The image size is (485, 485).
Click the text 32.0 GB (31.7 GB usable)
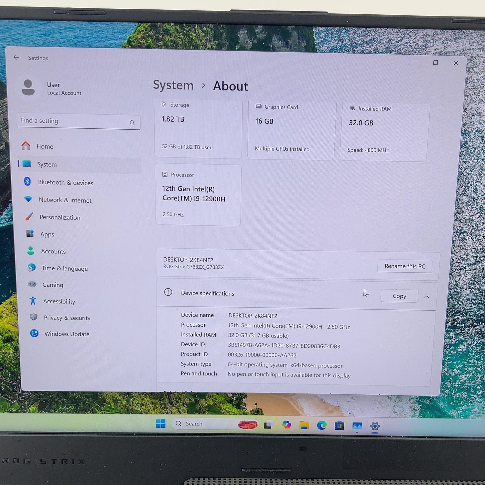[x=258, y=335]
